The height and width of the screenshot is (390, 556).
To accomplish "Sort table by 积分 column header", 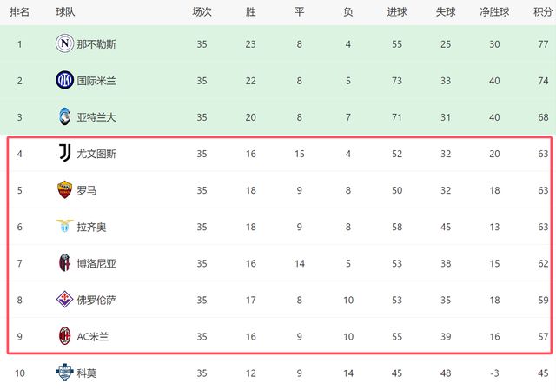I will click(542, 12).
